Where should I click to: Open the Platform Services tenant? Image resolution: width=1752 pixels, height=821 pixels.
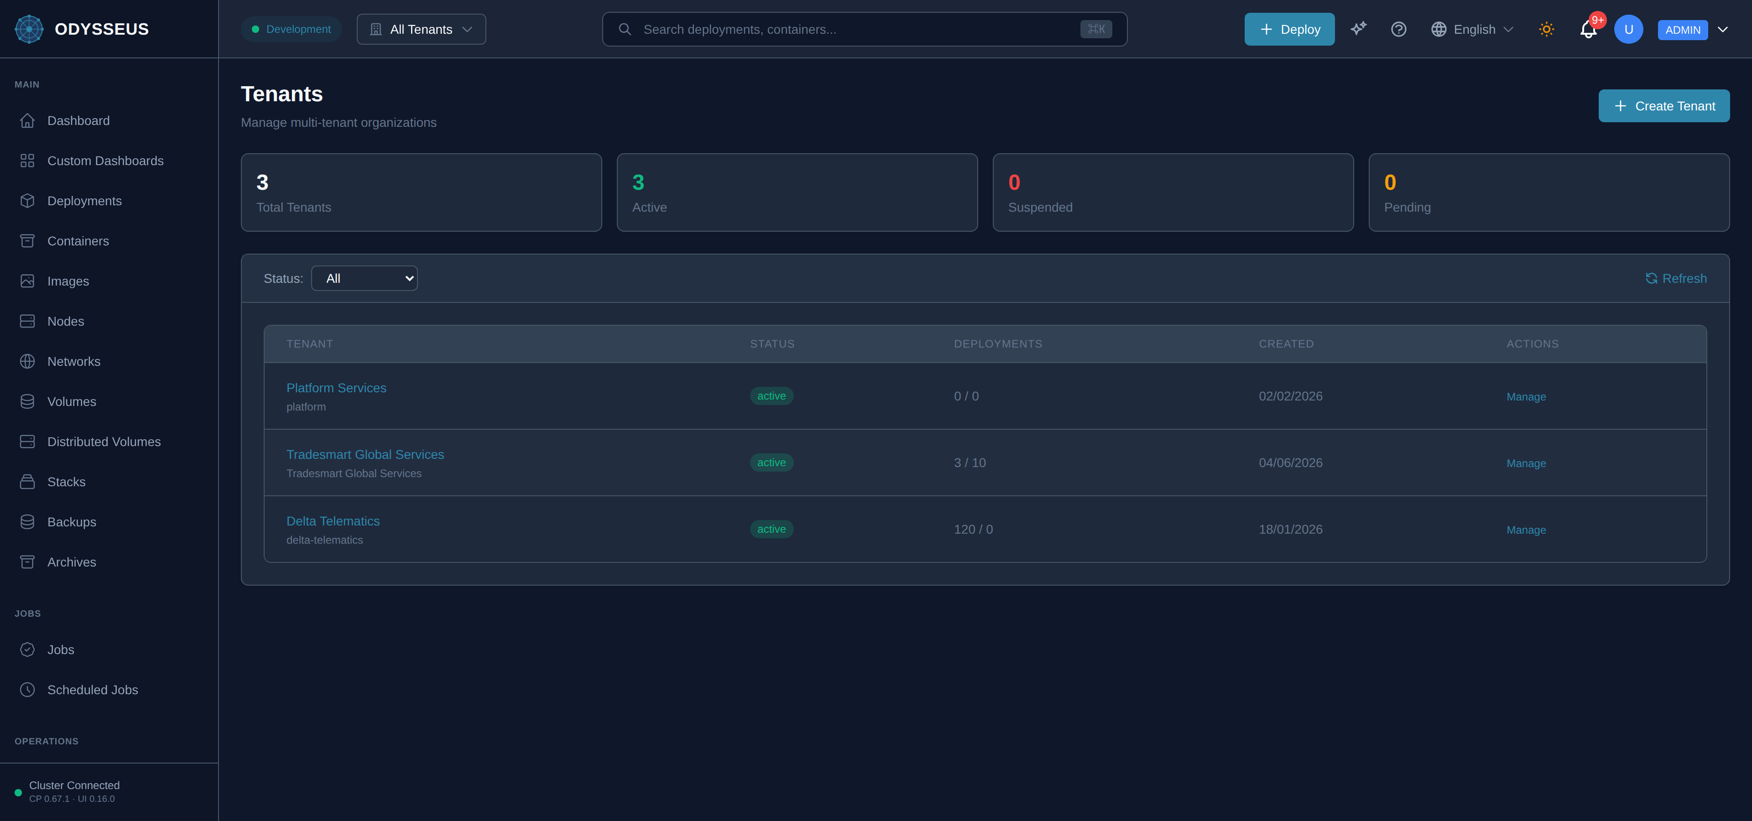(336, 387)
